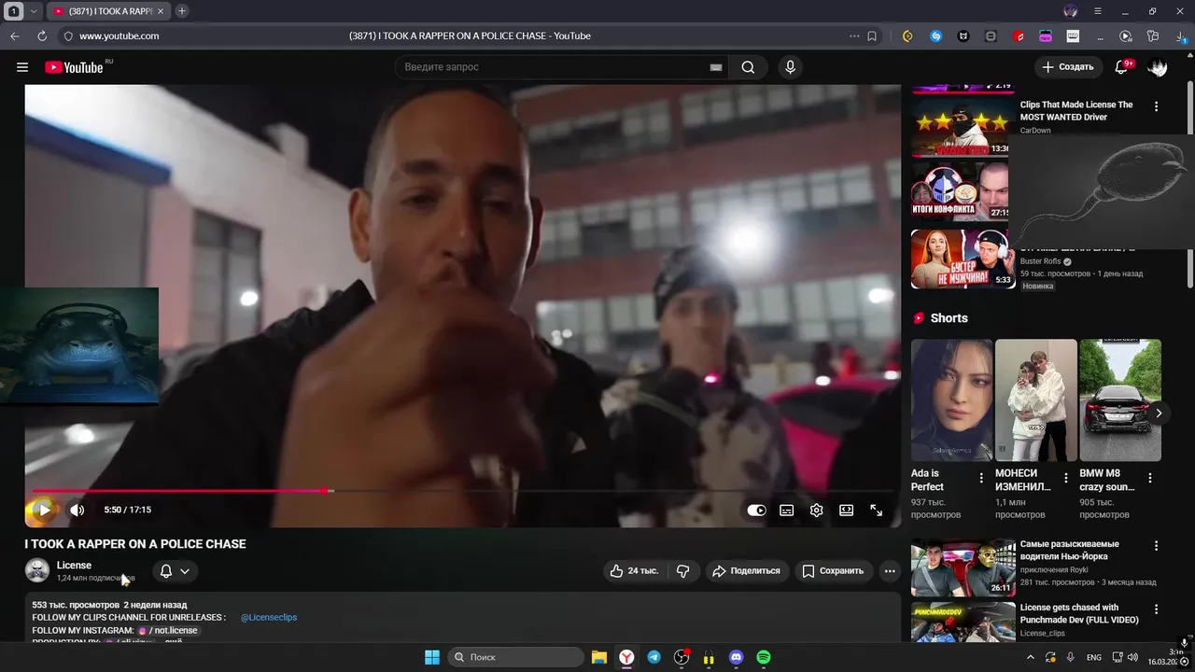Viewport: 1195px width, 672px height.
Task: Open License channel avatar
Action: [x=37, y=570]
